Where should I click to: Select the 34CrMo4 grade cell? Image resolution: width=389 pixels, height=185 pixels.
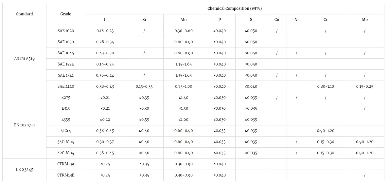tap(65, 142)
